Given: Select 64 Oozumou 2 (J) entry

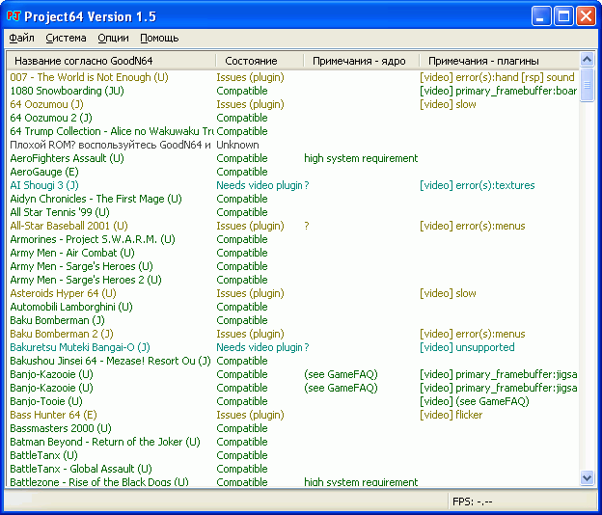Looking at the screenshot, I should [x=51, y=118].
